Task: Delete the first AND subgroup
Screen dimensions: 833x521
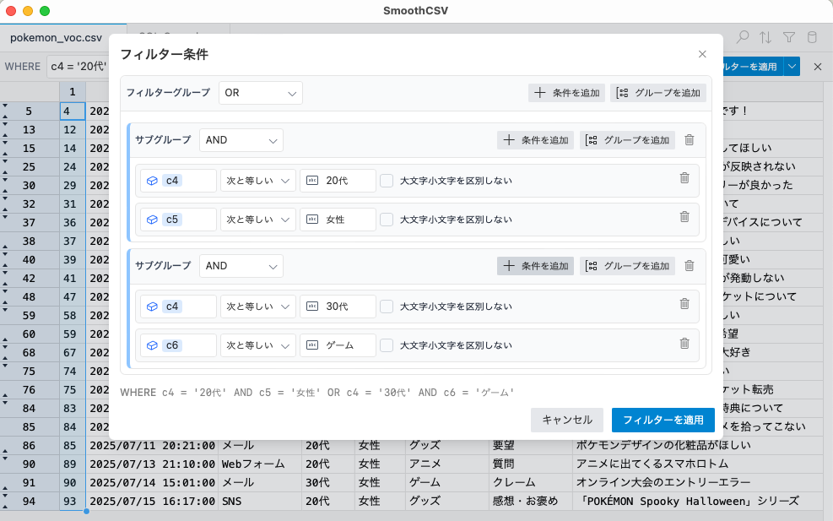Action: click(x=689, y=140)
